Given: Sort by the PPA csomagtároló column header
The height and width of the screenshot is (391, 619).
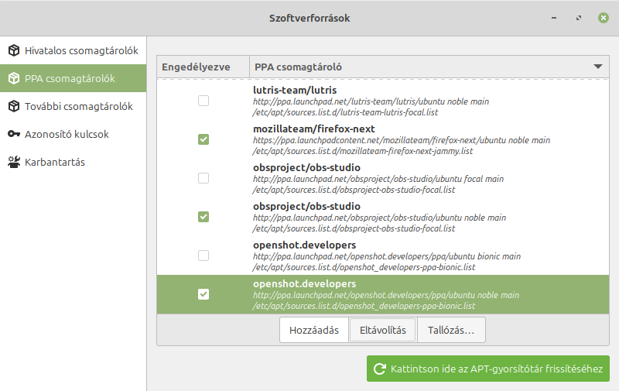Looking at the screenshot, I should [x=429, y=67].
